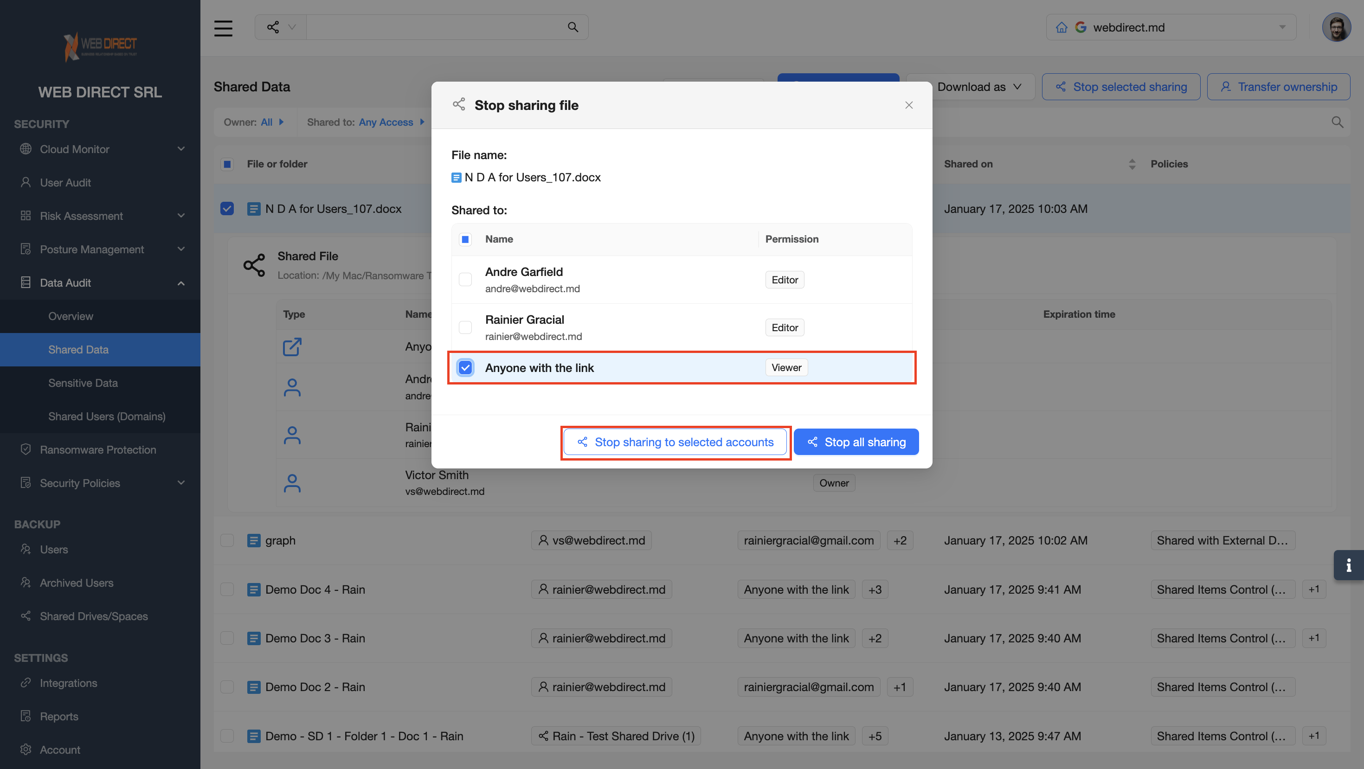
Task: Expand the Download as dropdown
Action: 978,87
